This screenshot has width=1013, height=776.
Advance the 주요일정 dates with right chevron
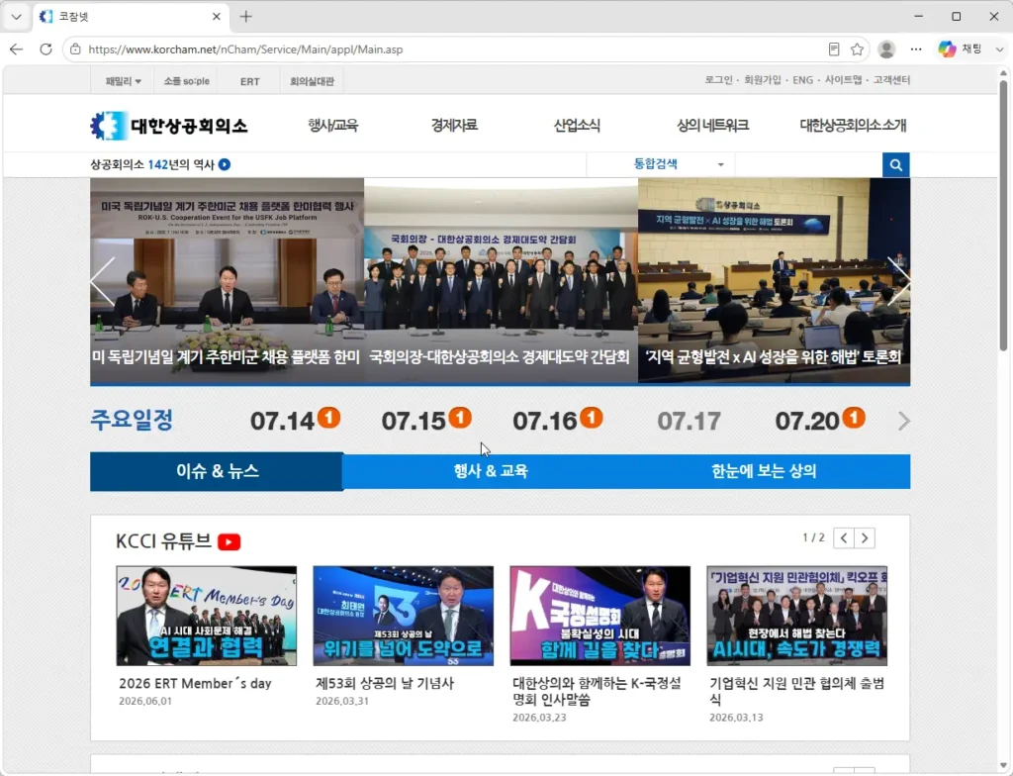[x=904, y=421]
